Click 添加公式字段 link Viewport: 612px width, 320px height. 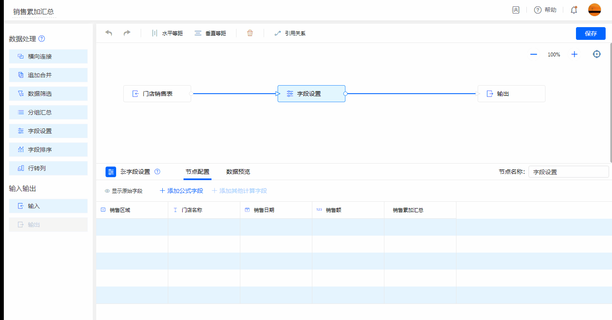181,191
